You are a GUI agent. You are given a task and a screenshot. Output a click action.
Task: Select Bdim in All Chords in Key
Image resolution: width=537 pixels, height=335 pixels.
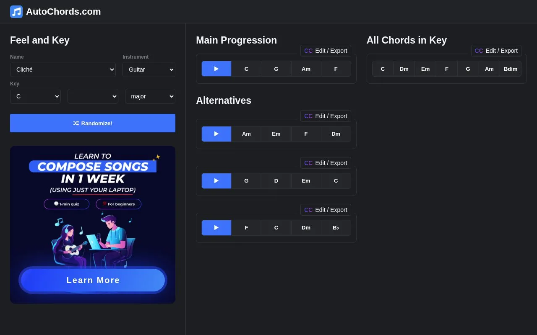click(x=511, y=69)
